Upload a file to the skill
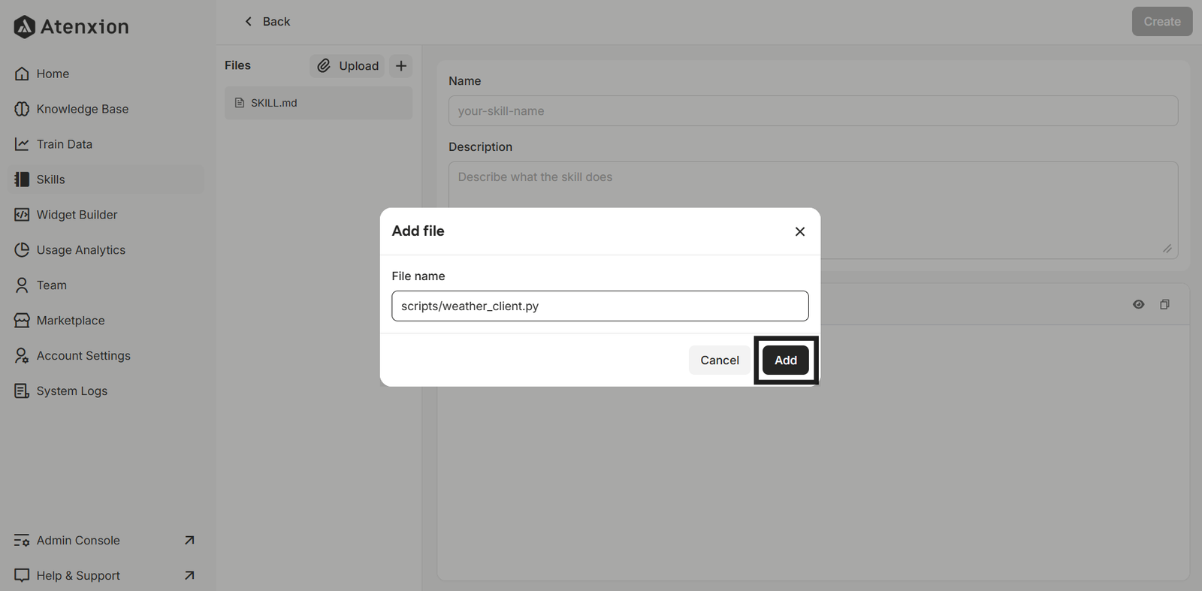This screenshot has width=1202, height=591. tap(347, 66)
